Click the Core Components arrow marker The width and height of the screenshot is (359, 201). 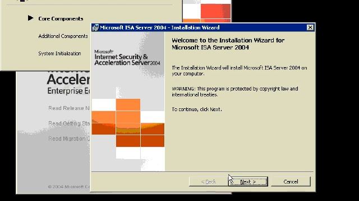point(30,18)
